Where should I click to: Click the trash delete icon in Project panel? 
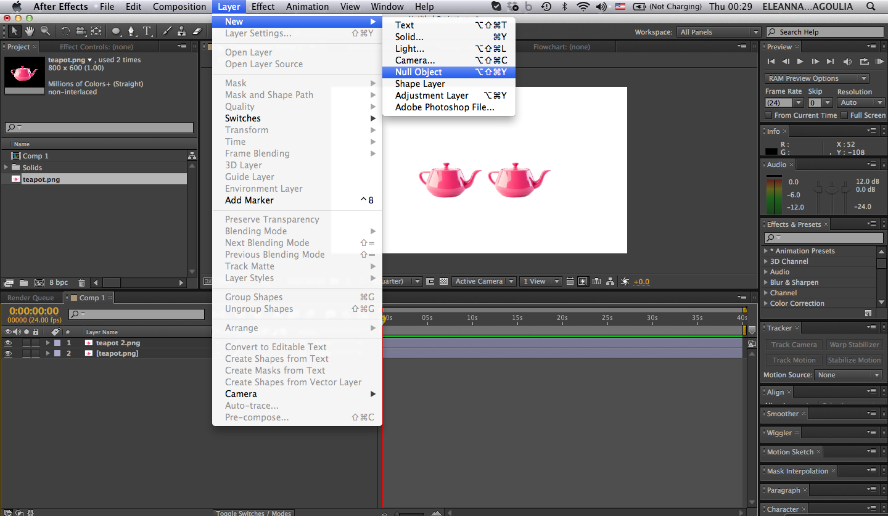82,283
